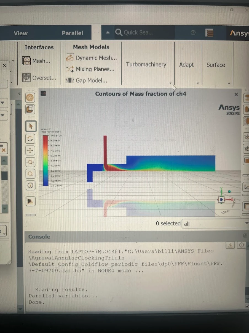Viewport: 249px width, 333px height.
Task: Click the 'Done.' console line
Action: tap(36, 302)
